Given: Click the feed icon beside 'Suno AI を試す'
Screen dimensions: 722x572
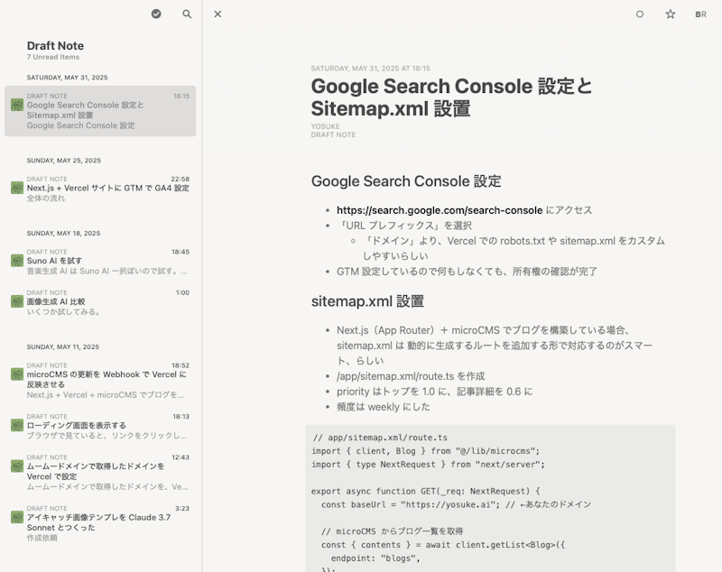Looking at the screenshot, I should click(x=17, y=261).
